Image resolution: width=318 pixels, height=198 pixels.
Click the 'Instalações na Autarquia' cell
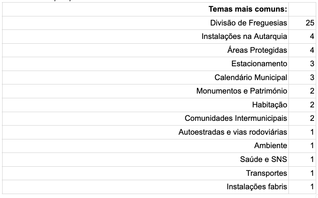[244, 37]
